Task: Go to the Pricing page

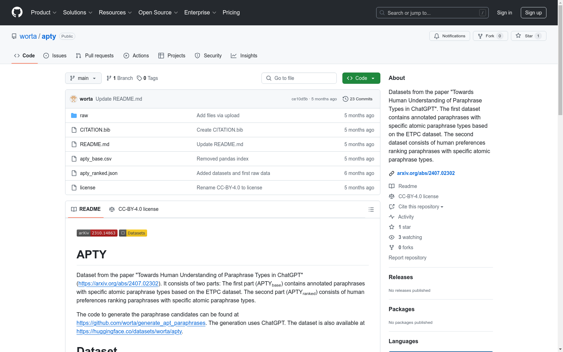Action: (231, 12)
